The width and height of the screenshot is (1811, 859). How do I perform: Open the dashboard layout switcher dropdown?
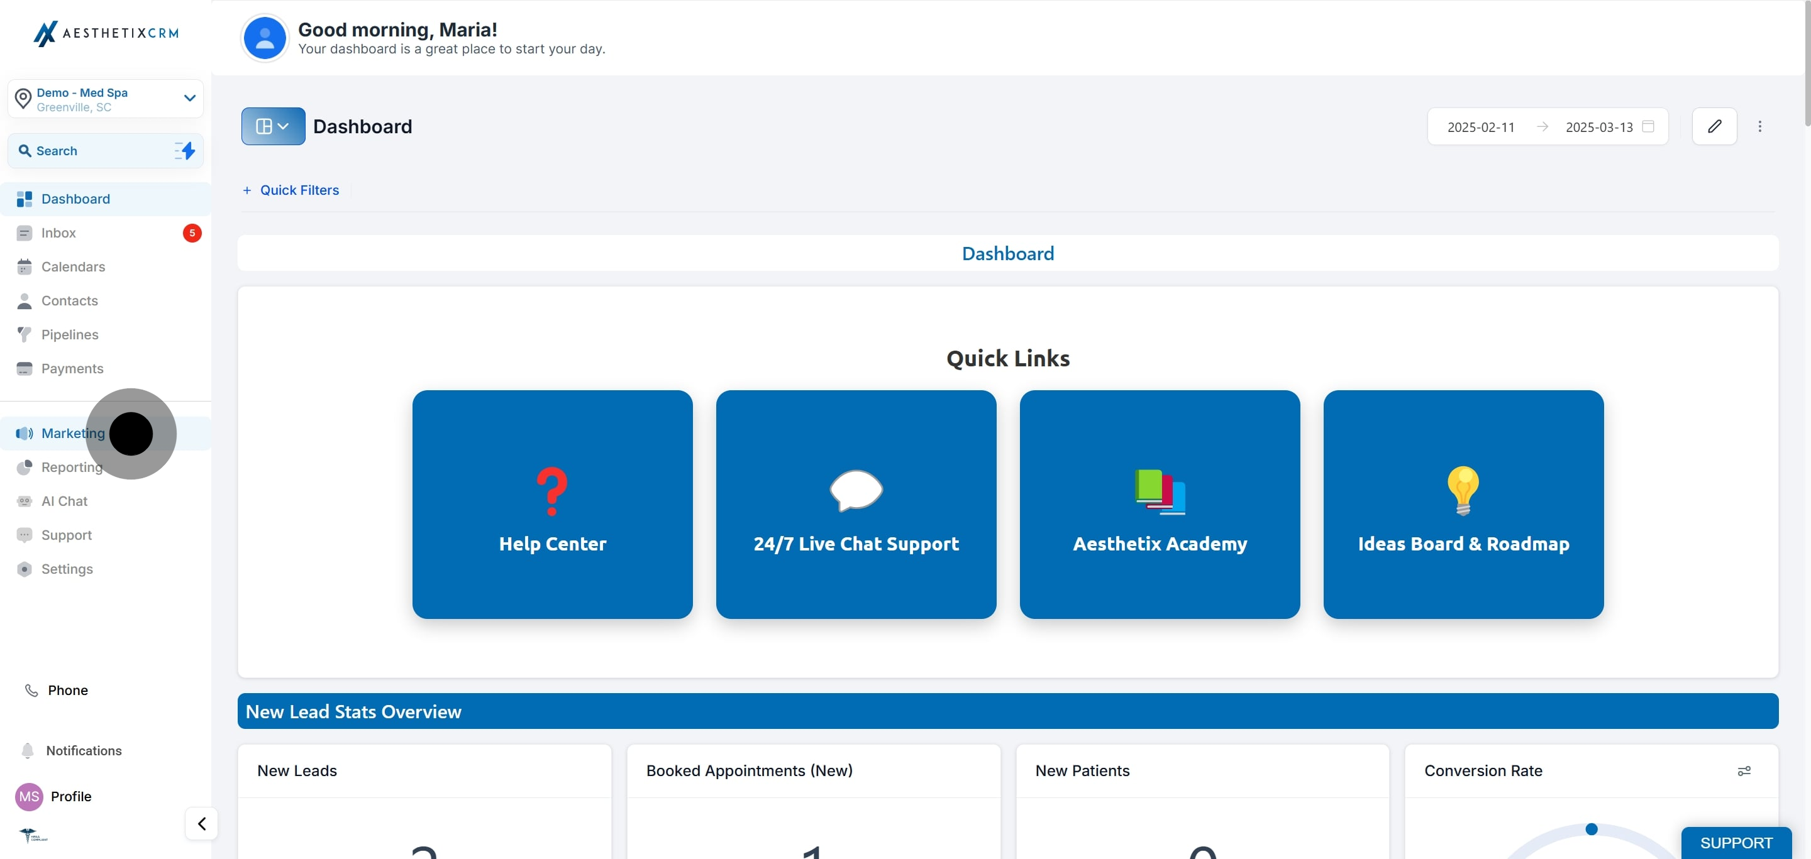pos(273,126)
